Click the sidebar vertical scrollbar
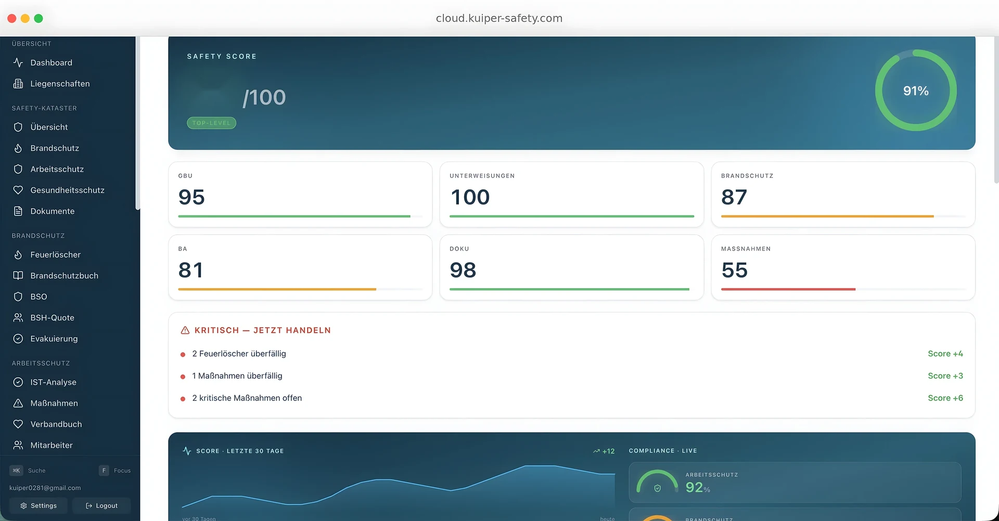The width and height of the screenshot is (999, 521). pos(138,123)
